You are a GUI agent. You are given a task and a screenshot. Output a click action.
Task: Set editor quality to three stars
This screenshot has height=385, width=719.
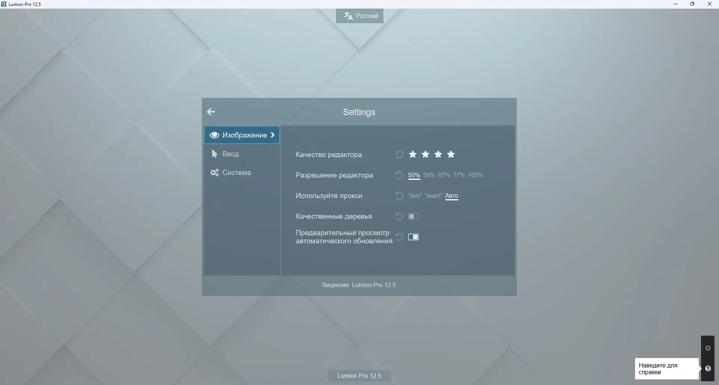pyautogui.click(x=438, y=154)
